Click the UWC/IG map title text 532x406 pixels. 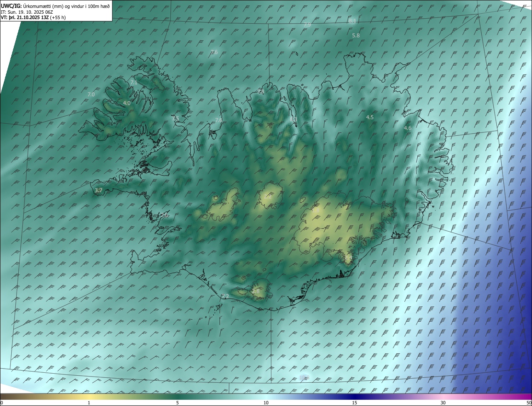(x=55, y=5)
